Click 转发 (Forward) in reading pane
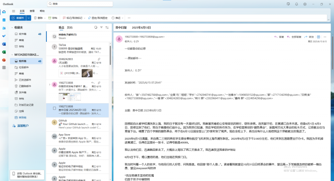 [x=309, y=37]
